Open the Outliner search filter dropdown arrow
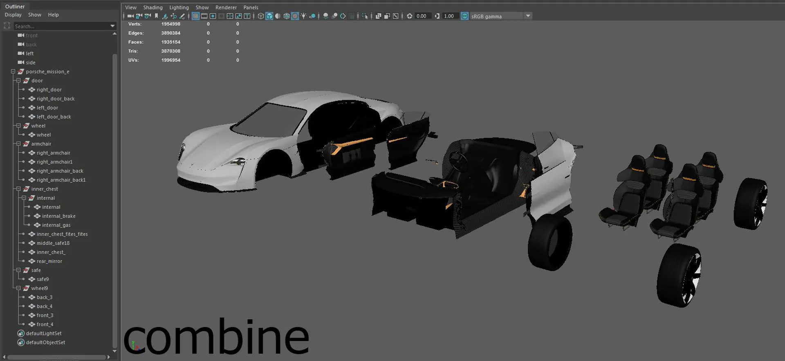 tap(113, 26)
